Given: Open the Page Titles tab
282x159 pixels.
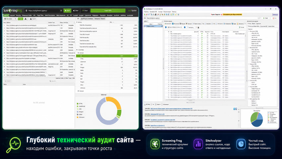Looking at the screenshot, I should point(40,16).
